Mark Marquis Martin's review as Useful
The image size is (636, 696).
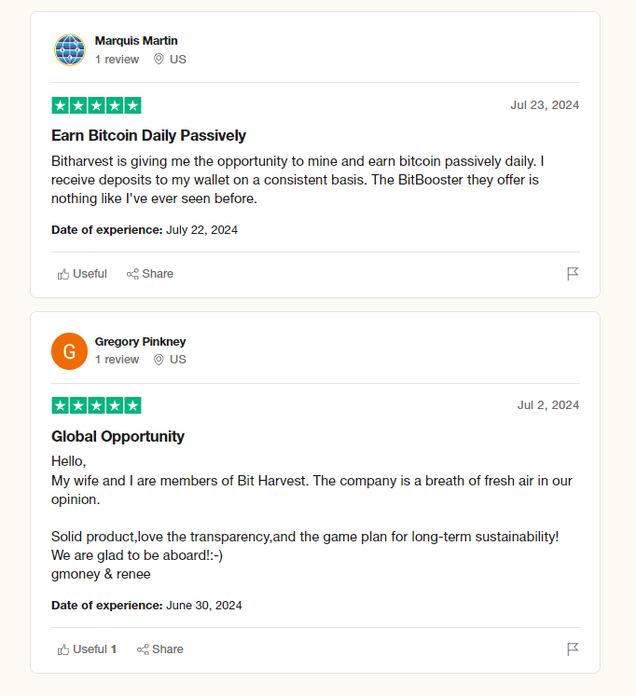pyautogui.click(x=82, y=274)
